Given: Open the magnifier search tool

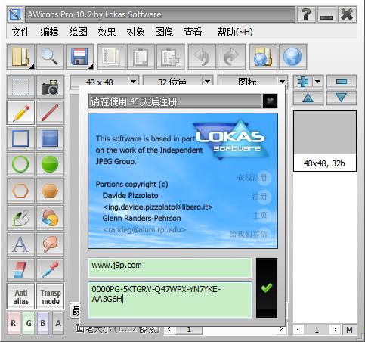Looking at the screenshot, I should pos(50,57).
